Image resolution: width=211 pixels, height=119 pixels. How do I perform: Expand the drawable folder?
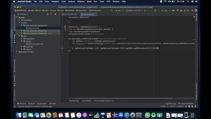(22, 39)
